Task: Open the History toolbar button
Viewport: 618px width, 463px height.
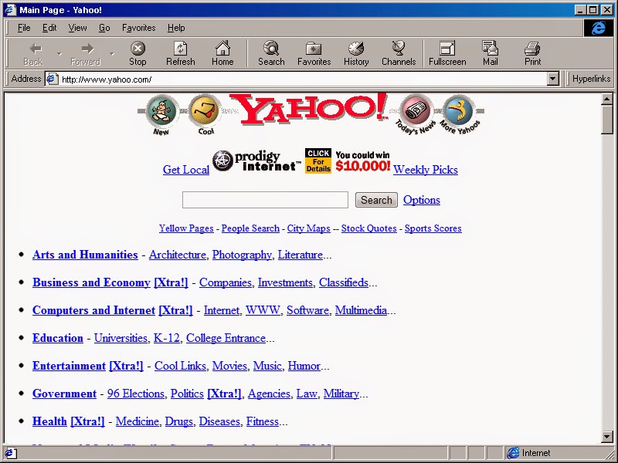Action: tap(356, 54)
